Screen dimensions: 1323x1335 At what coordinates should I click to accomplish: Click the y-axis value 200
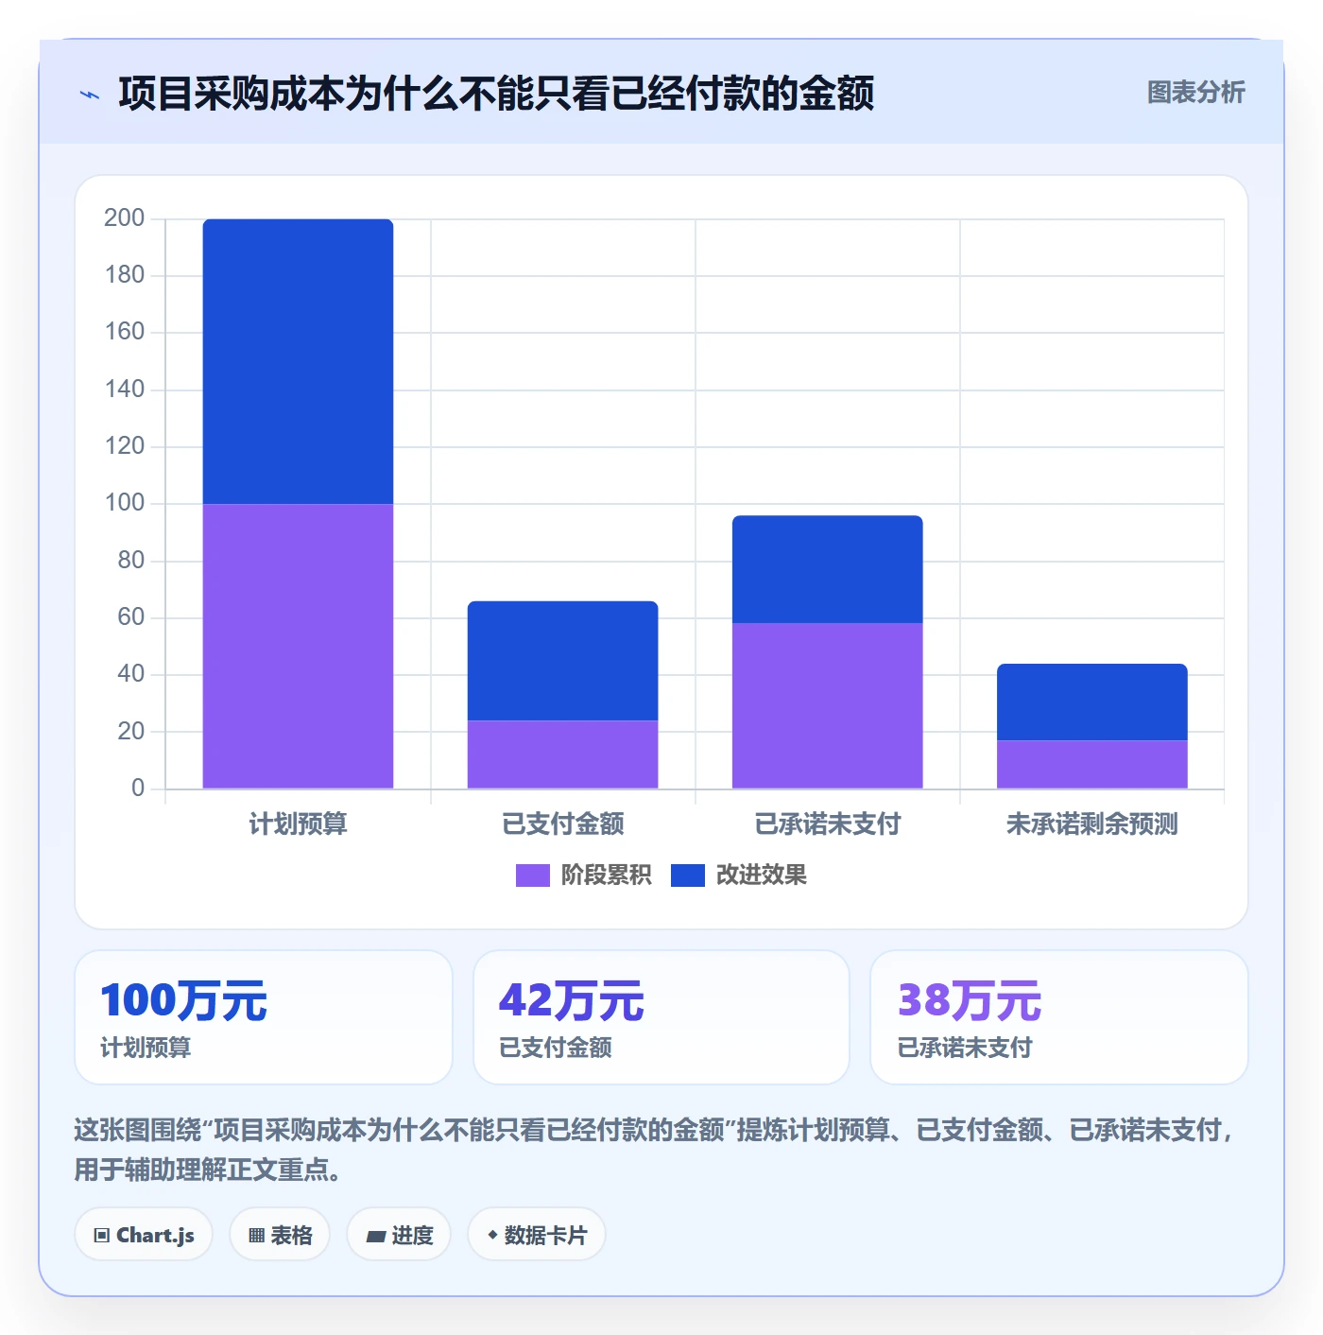124,218
